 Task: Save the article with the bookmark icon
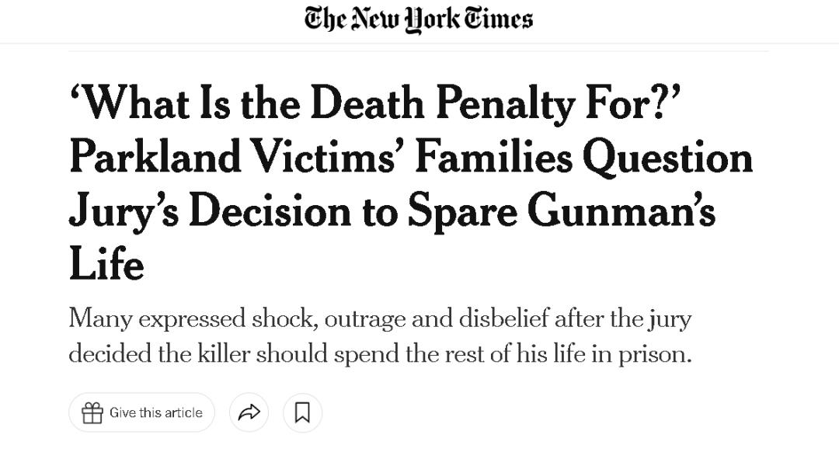pos(302,412)
